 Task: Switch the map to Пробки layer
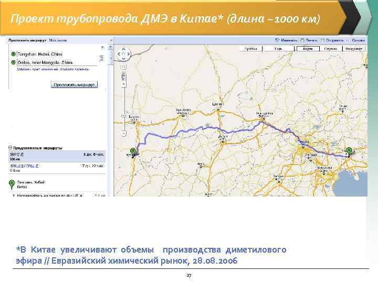(250, 49)
